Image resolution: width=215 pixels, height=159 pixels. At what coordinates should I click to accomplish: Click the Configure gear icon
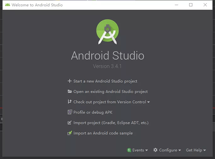(155, 150)
